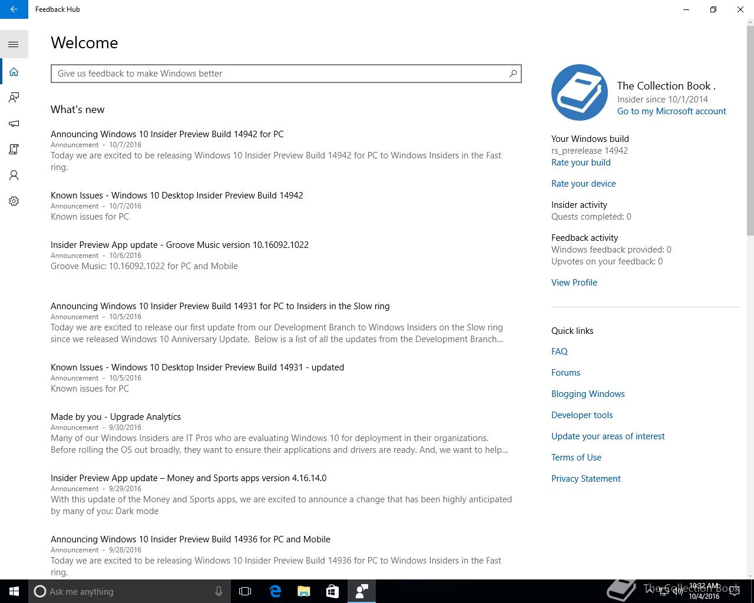Open the Quests icon in sidebar
The height and width of the screenshot is (603, 754).
point(14,150)
